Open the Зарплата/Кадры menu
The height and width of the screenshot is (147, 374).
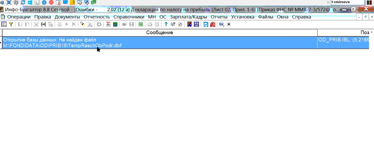pos(189,17)
